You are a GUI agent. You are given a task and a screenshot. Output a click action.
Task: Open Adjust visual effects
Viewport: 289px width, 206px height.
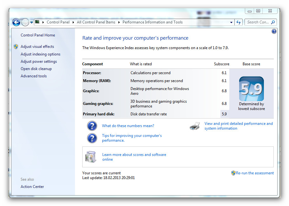click(x=37, y=47)
